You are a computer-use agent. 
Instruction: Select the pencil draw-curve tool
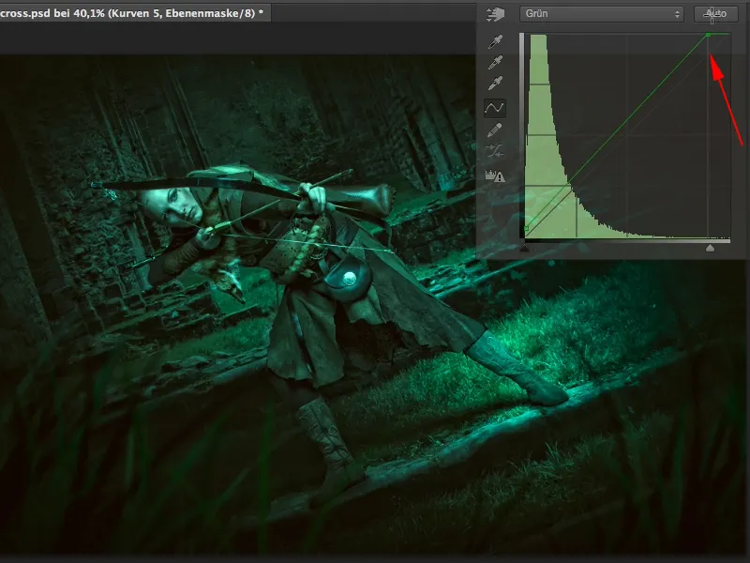click(x=495, y=129)
